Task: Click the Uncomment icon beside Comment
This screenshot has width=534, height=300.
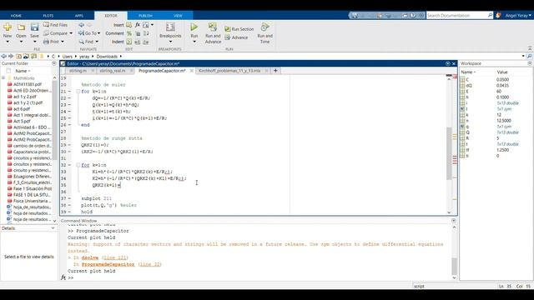Action: click(x=138, y=33)
